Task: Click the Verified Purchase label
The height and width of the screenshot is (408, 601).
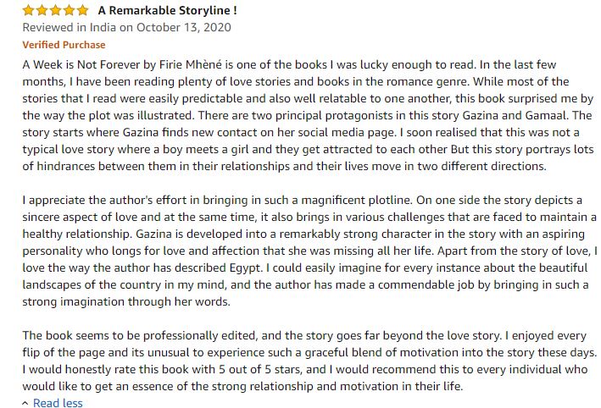Action: point(64,45)
